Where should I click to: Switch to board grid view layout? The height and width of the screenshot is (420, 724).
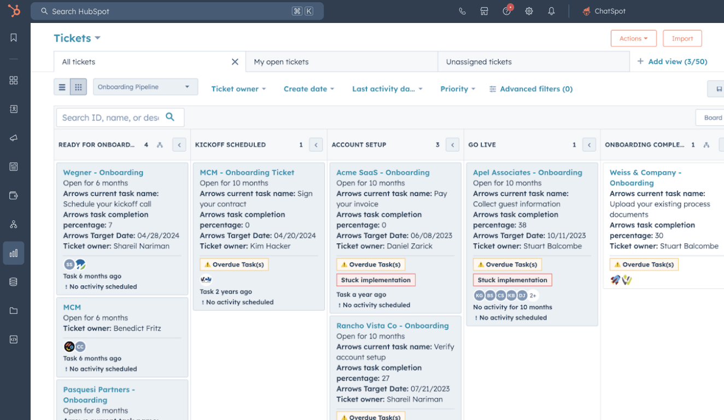[78, 87]
